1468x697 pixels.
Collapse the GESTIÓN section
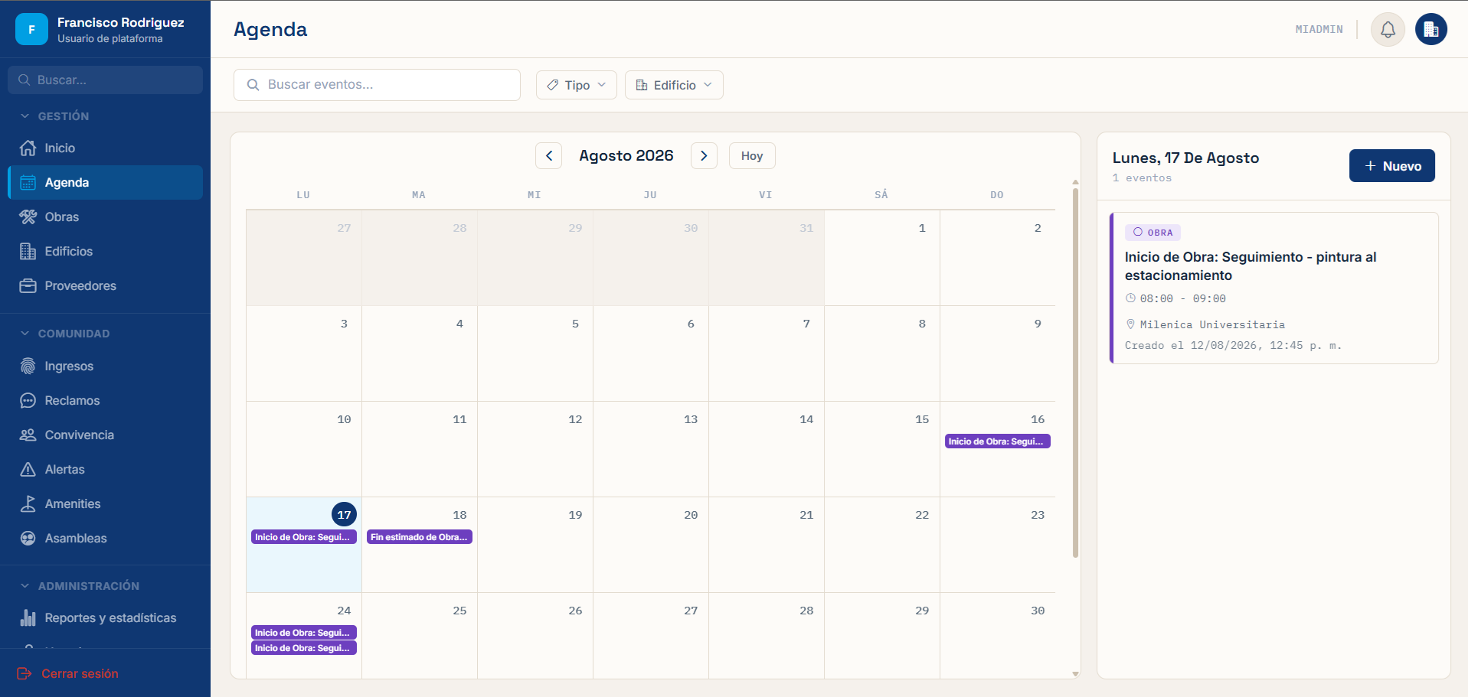coord(54,116)
